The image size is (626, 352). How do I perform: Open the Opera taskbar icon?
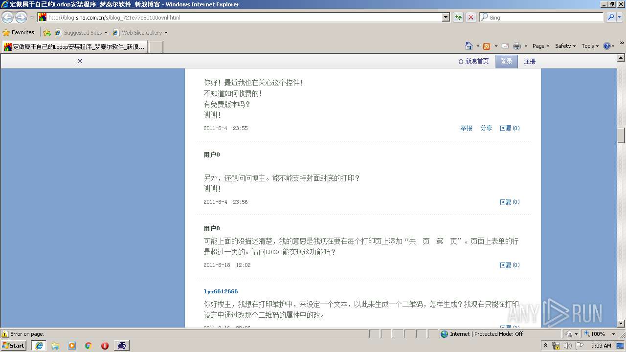(105, 346)
